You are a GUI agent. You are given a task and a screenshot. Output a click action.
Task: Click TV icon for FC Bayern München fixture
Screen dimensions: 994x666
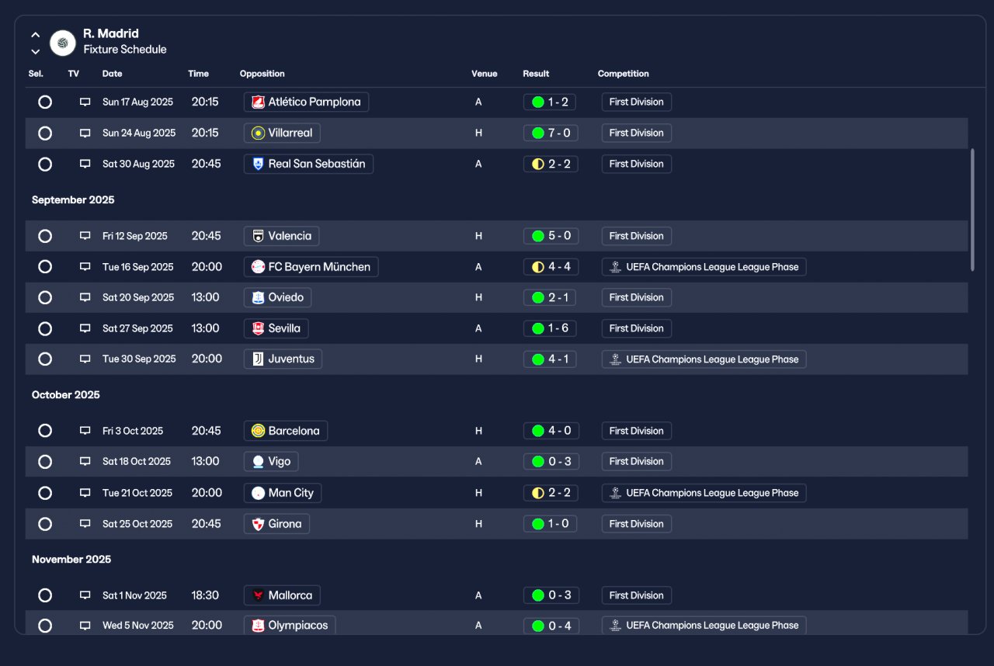click(x=85, y=267)
